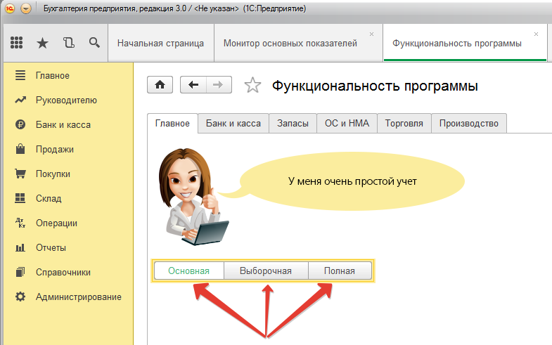Open Администрирование section in sidebar

(78, 297)
